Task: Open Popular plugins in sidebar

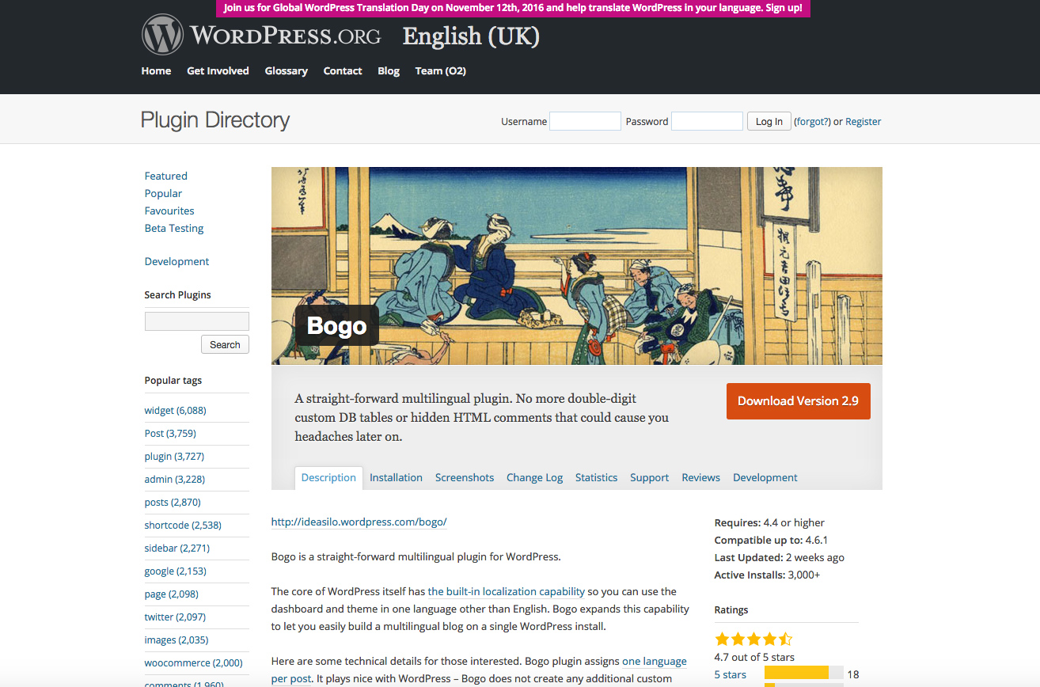Action: [163, 193]
